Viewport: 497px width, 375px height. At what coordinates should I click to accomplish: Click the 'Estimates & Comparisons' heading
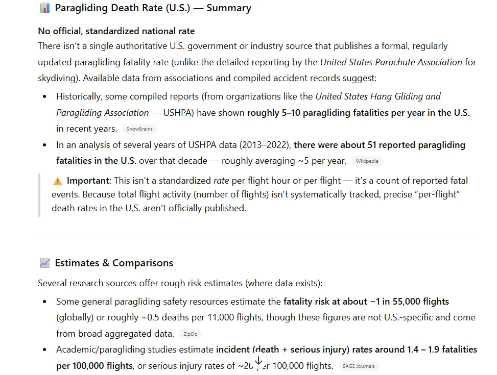114,263
